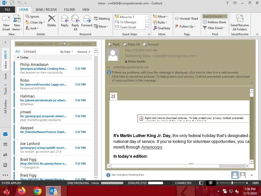Open the Move dropdown
Viewport: 261px width, 196px height.
160,17
